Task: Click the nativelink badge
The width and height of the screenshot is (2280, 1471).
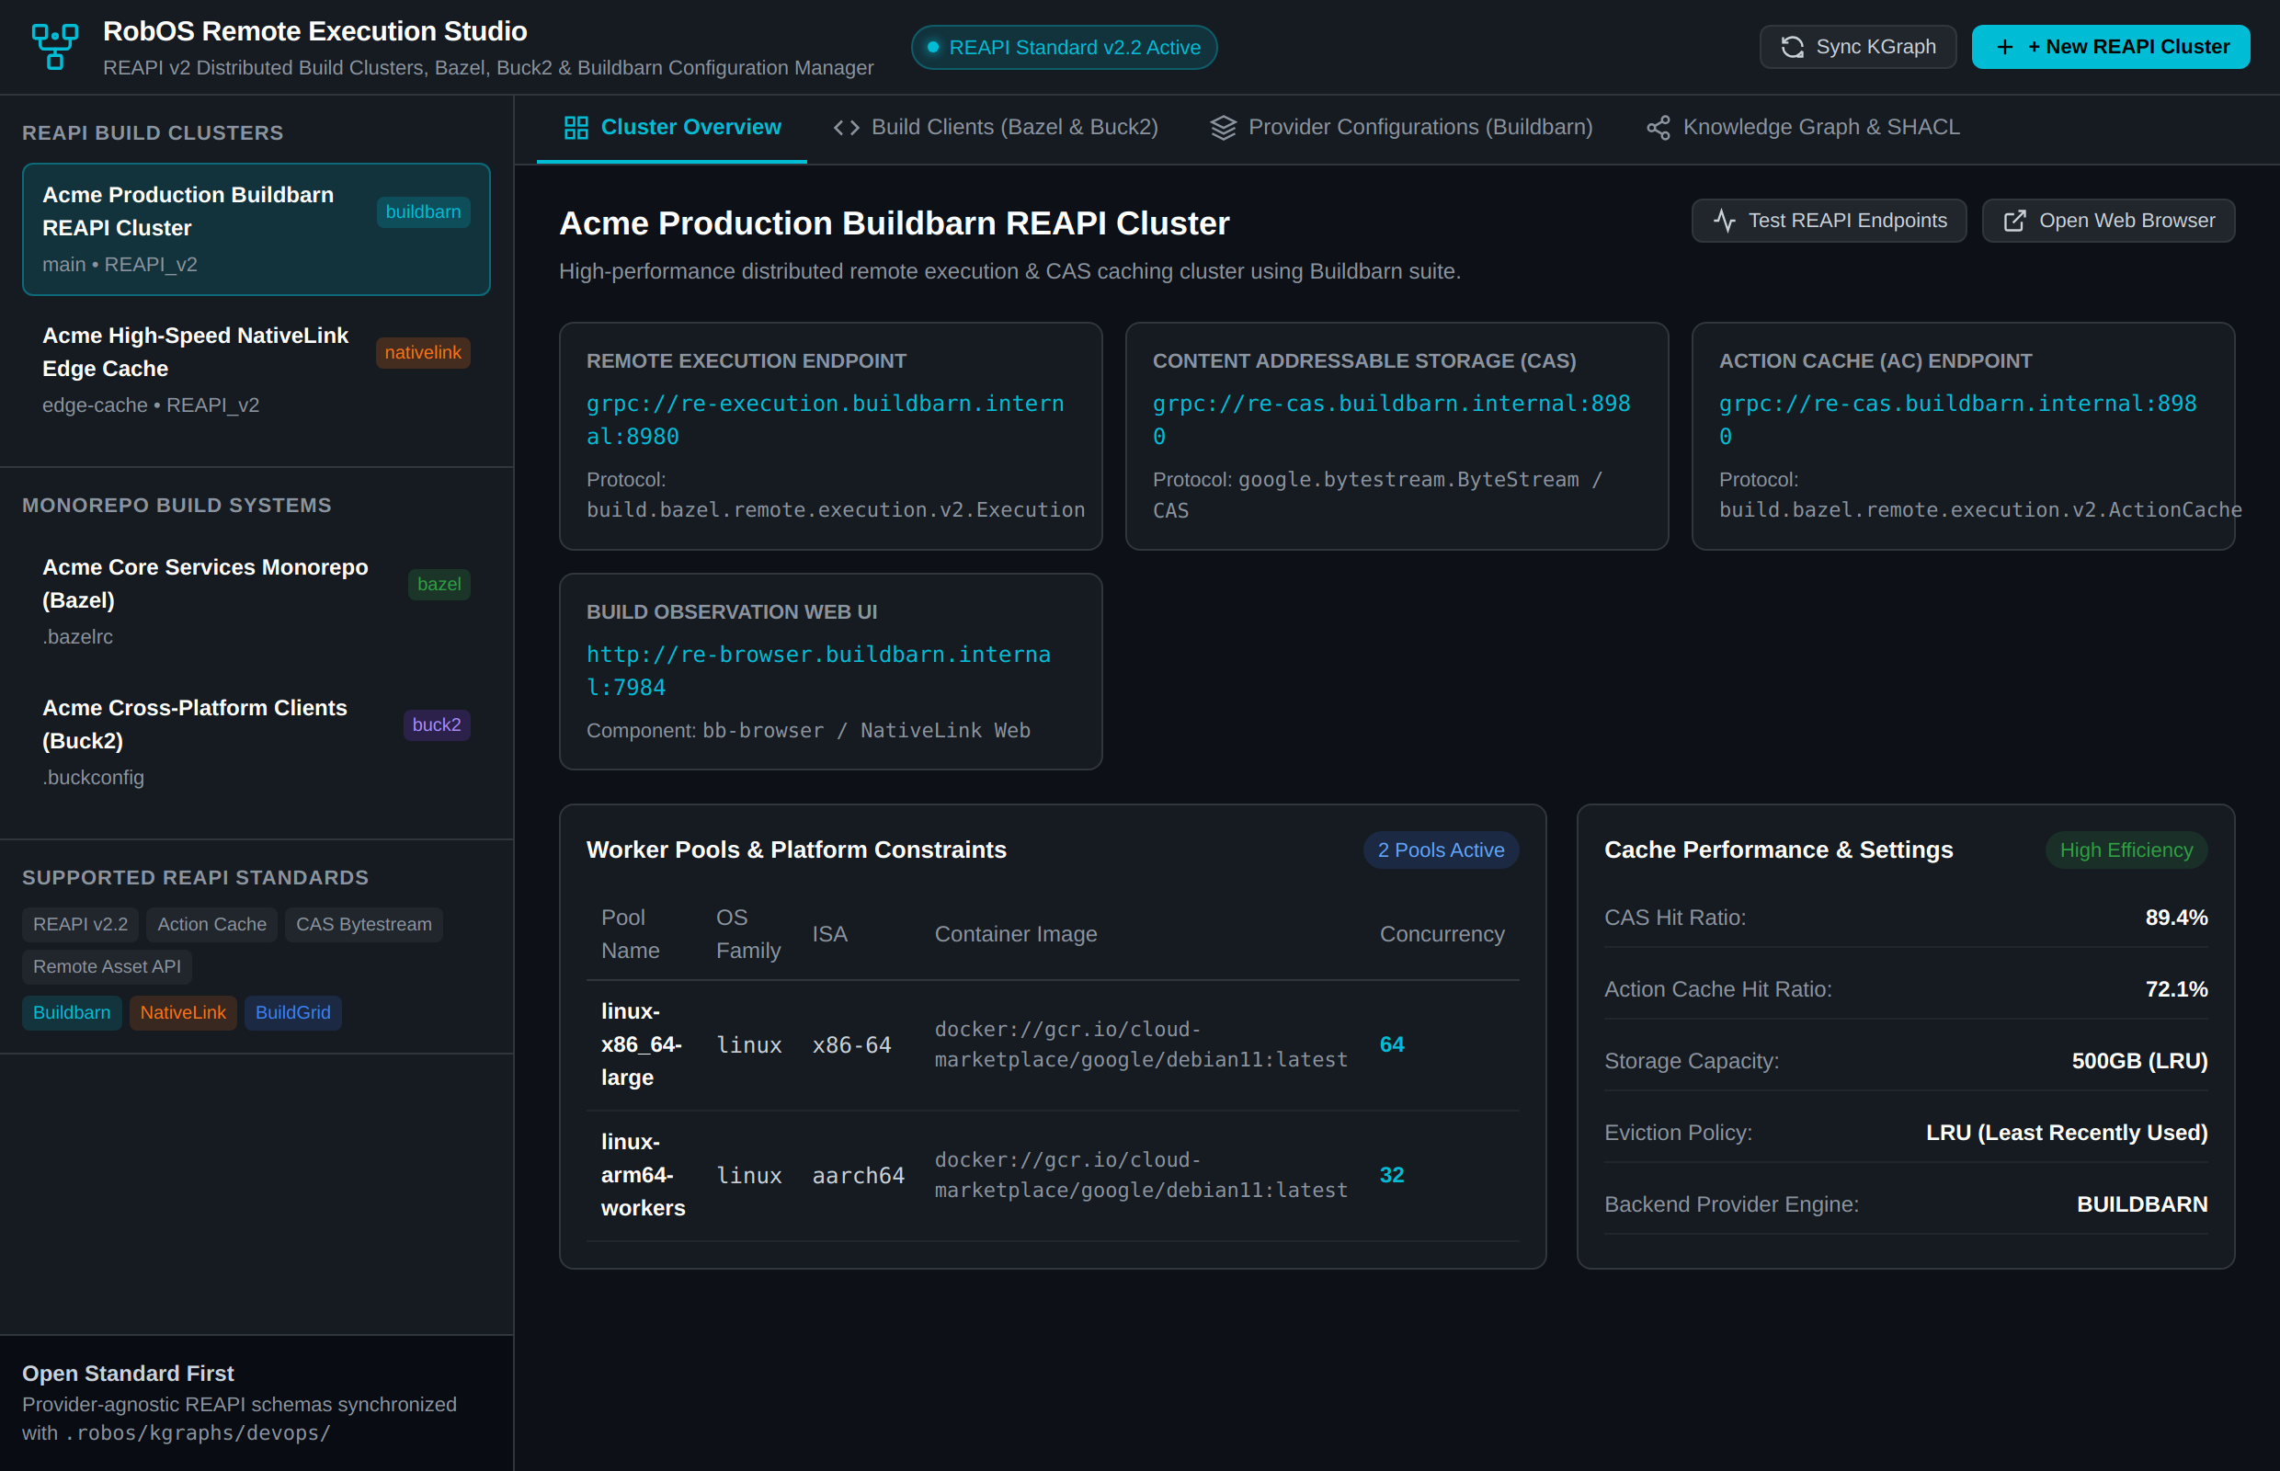Action: [423, 352]
